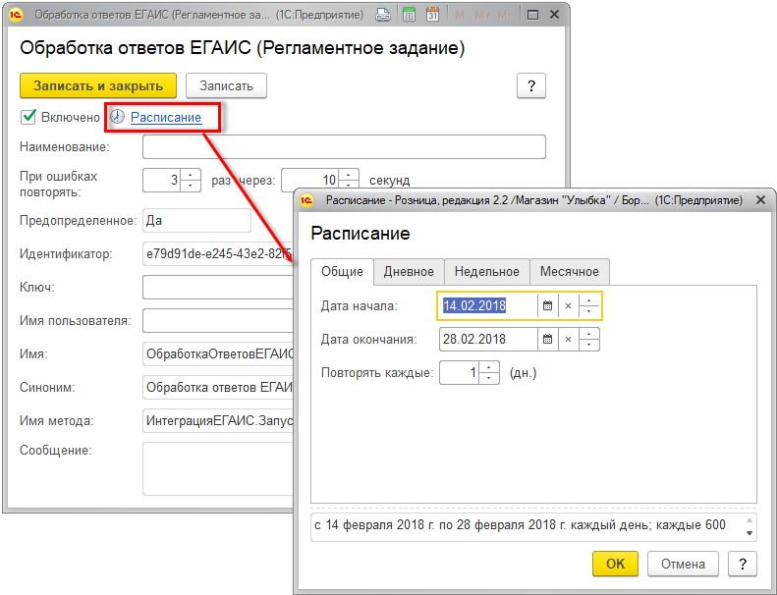
Task: Increase the seconds interval spinner showing 10
Action: pos(349,175)
